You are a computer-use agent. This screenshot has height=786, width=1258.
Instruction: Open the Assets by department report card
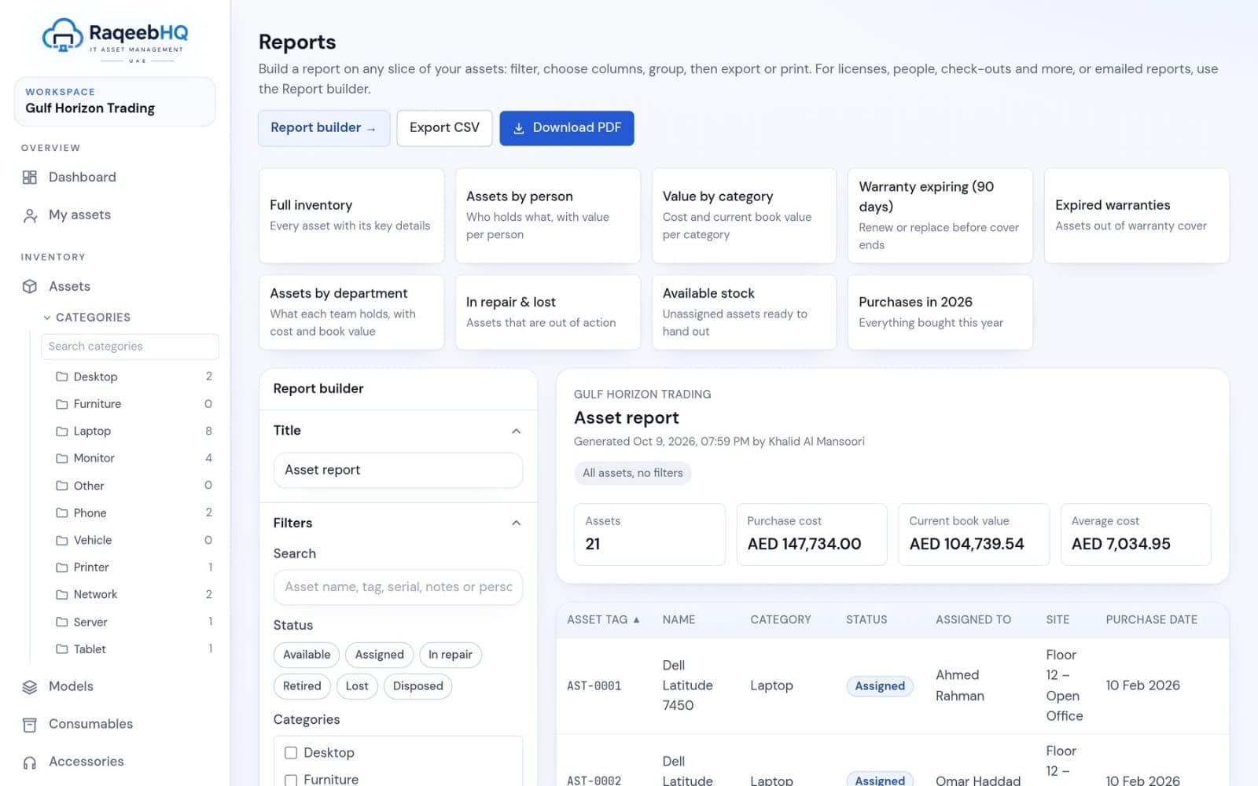coord(351,312)
